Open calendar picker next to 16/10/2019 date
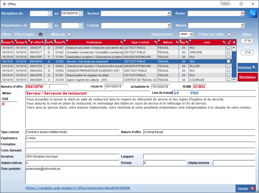The height and width of the screenshot is (193, 259). pyautogui.click(x=80, y=13)
